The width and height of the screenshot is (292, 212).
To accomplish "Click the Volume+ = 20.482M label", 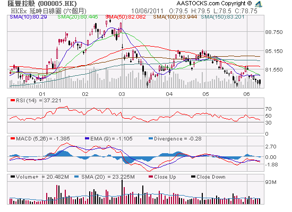I will (42, 177).
